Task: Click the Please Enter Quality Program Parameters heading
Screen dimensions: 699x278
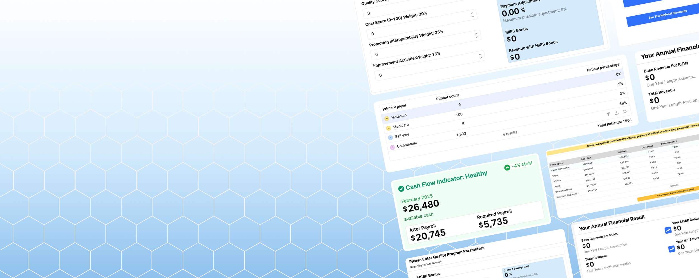Action: (447, 255)
